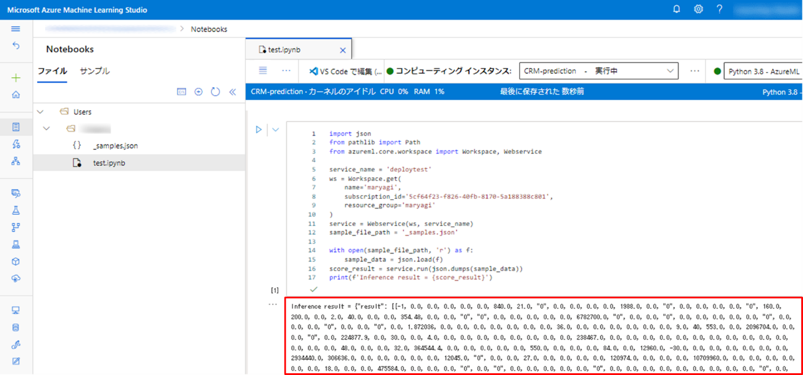Open the ellipsis beside the compute dropdown

(695, 71)
